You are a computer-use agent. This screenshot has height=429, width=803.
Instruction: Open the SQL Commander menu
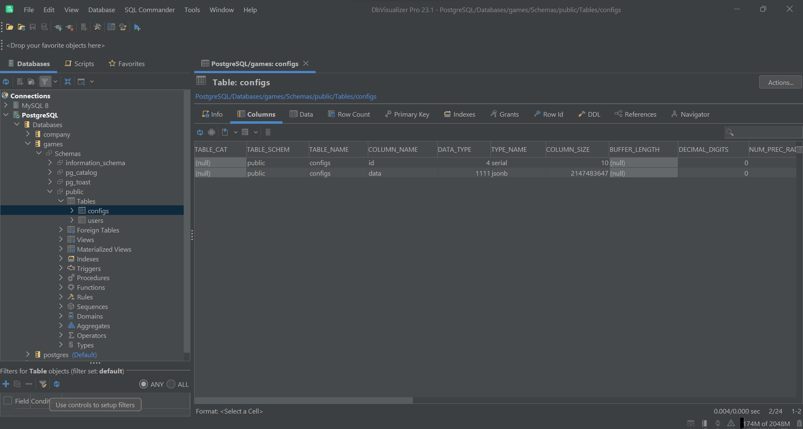(150, 10)
